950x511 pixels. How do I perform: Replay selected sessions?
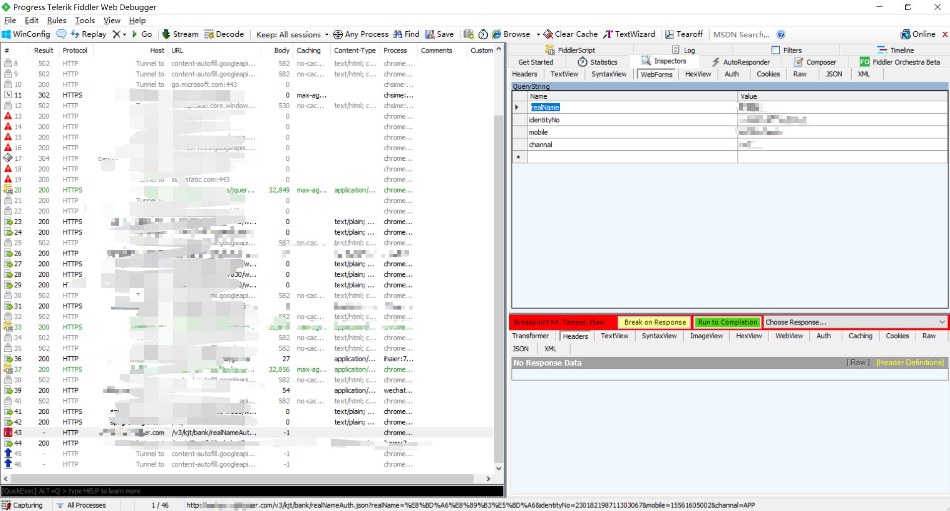click(89, 34)
